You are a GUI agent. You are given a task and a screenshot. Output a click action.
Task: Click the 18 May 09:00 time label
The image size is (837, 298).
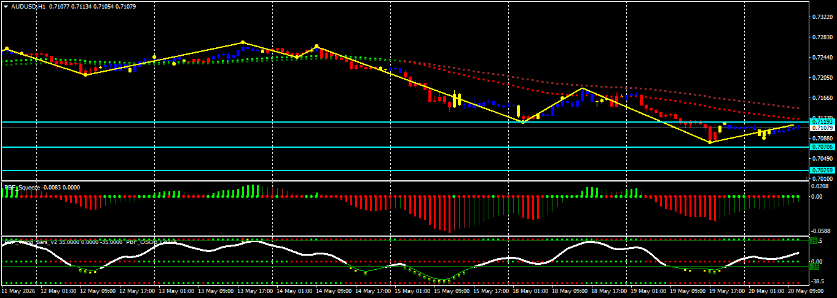pos(570,291)
